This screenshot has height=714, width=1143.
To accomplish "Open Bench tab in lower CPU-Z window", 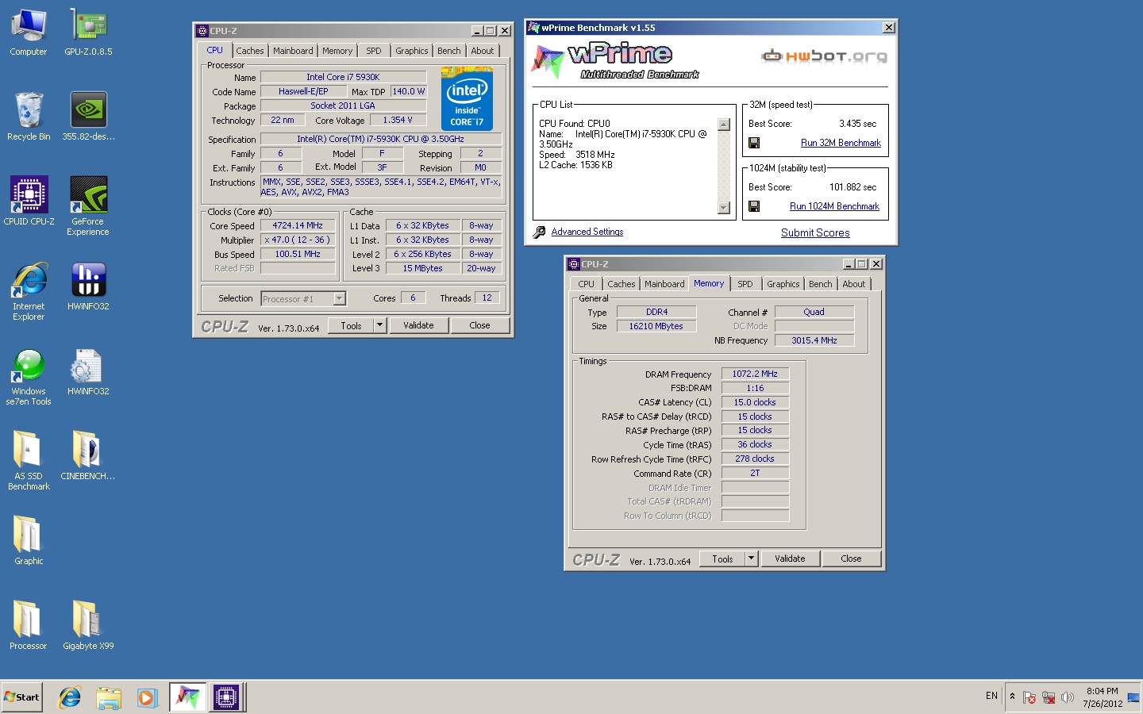I will tap(821, 284).
